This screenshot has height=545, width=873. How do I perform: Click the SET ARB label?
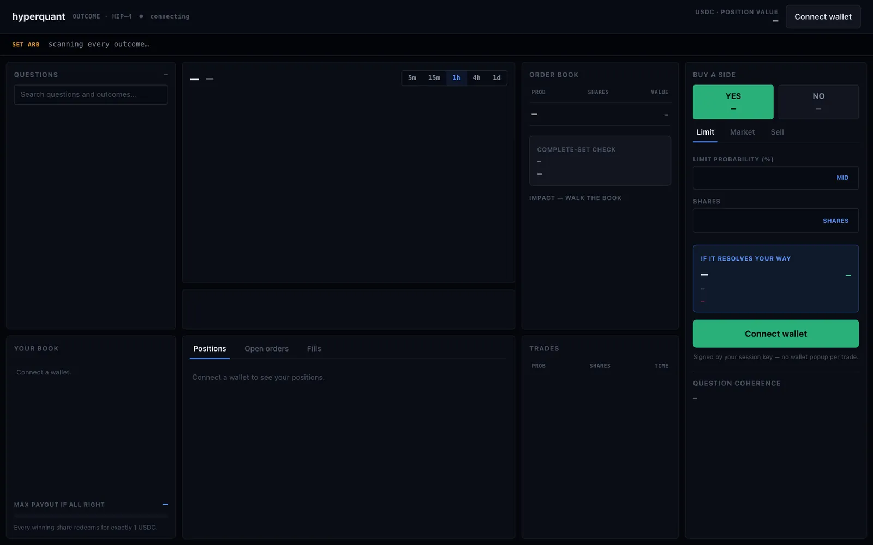point(26,45)
